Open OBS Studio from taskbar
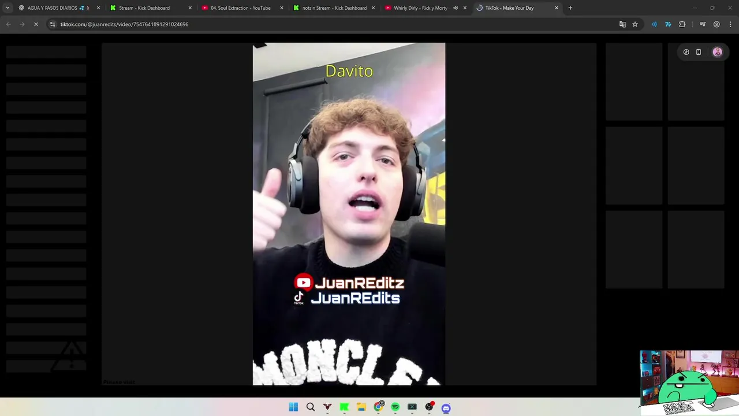The image size is (739, 416). 429,407
